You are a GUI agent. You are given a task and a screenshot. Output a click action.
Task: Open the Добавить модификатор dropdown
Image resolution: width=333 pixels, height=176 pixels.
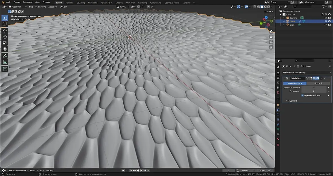pos(307,72)
